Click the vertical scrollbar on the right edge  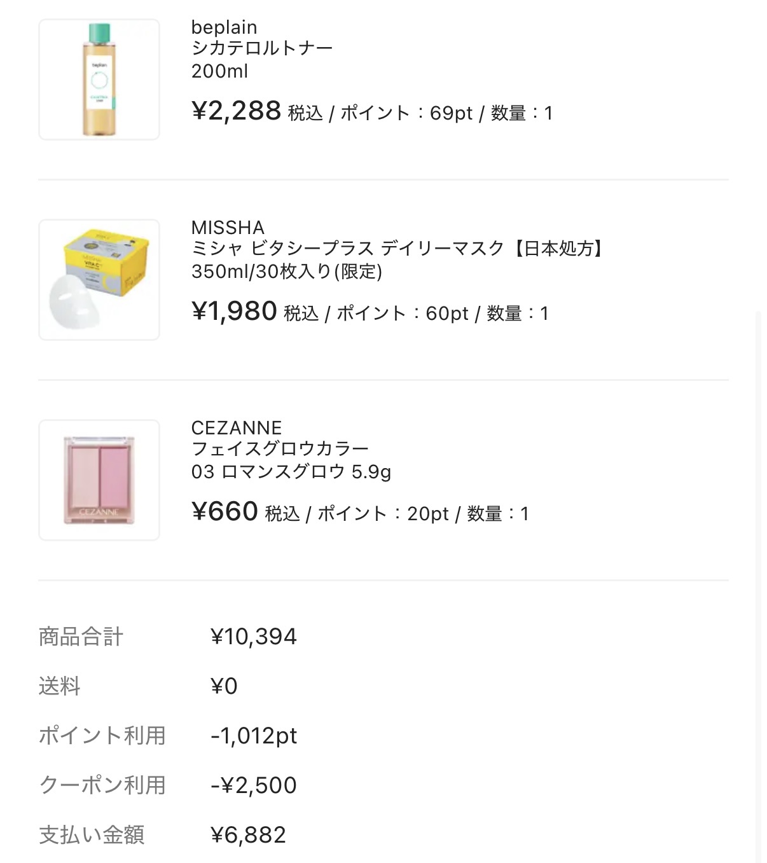[758, 572]
